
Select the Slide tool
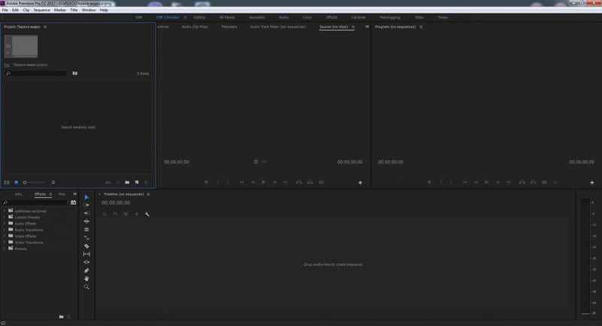coord(87,262)
